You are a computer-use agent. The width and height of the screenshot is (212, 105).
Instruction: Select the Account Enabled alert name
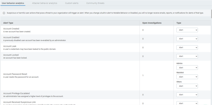11,37
